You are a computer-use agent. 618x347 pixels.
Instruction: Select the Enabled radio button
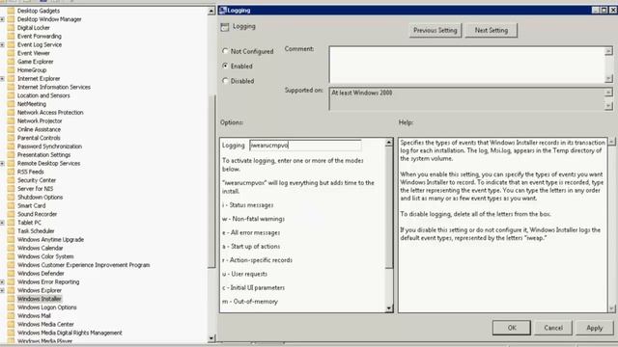(225, 67)
